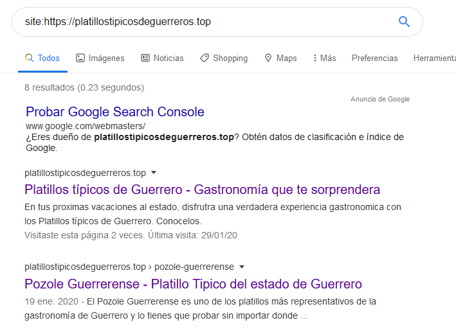
Task: Switch to the Imágenes tab
Action: (100, 58)
